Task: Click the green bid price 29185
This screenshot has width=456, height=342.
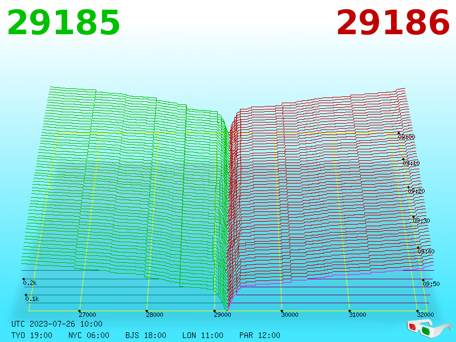Action: [x=63, y=22]
